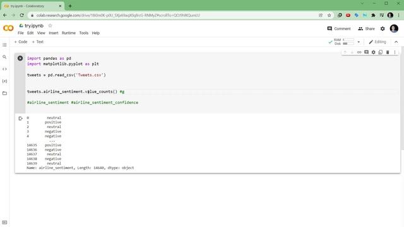Close the try.ipynb browser tab
Image resolution: width=404 pixels, height=227 pixels.
click(61, 6)
